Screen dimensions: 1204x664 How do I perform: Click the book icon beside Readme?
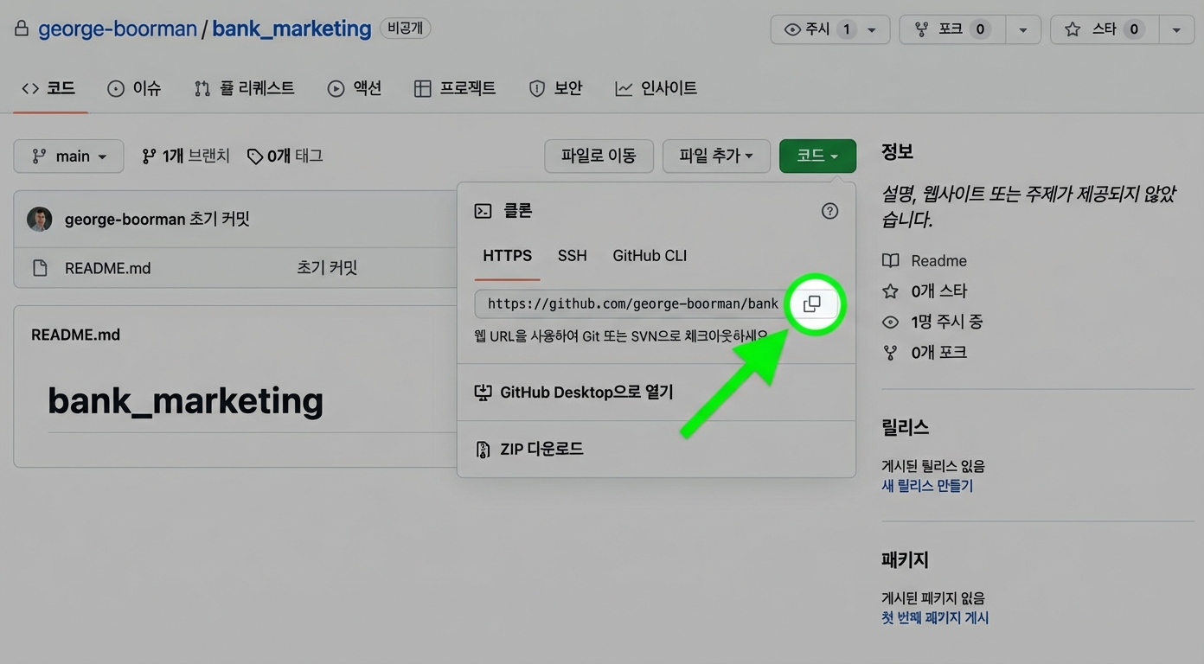pyautogui.click(x=890, y=261)
